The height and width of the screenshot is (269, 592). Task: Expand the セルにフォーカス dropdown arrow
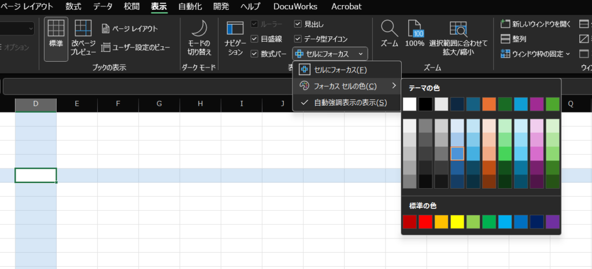click(361, 54)
